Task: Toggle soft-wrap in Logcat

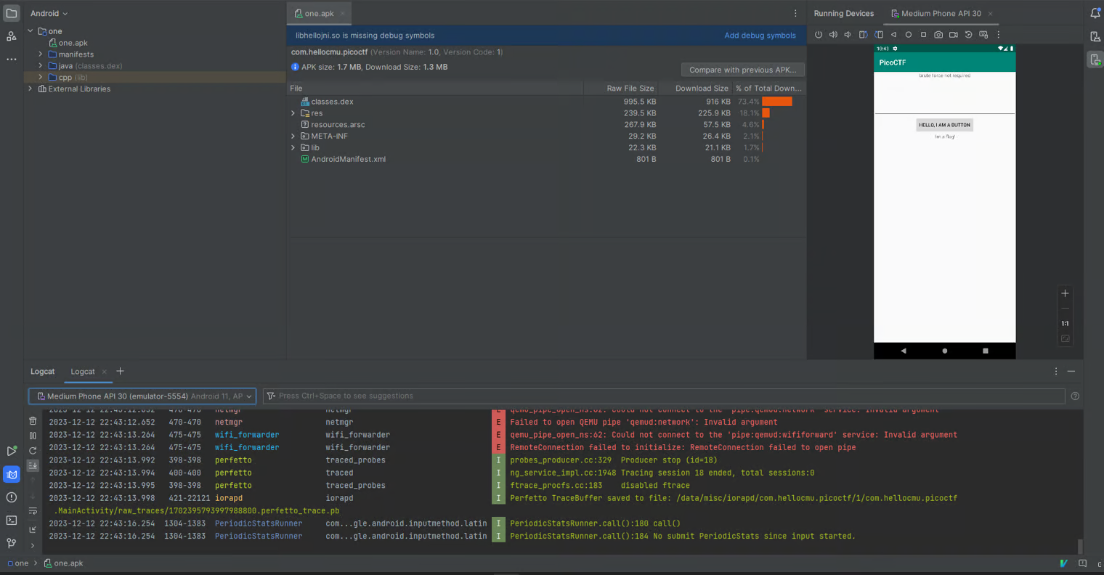Action: [33, 511]
